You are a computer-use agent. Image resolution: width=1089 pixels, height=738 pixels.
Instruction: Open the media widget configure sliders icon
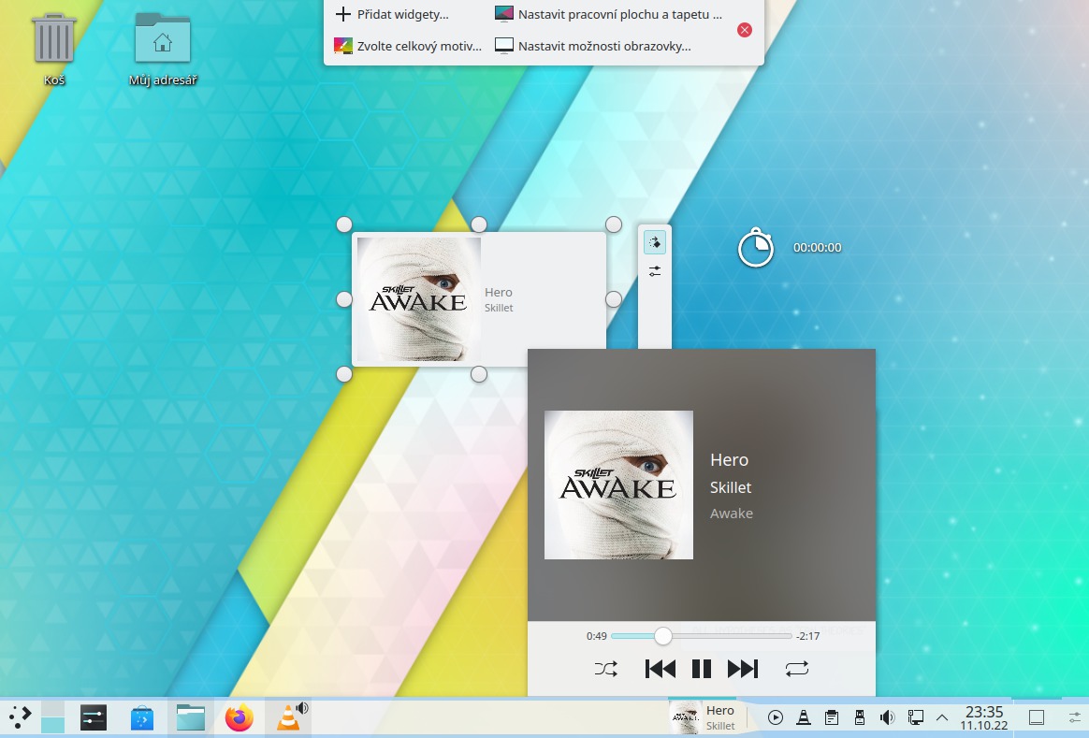click(x=654, y=271)
